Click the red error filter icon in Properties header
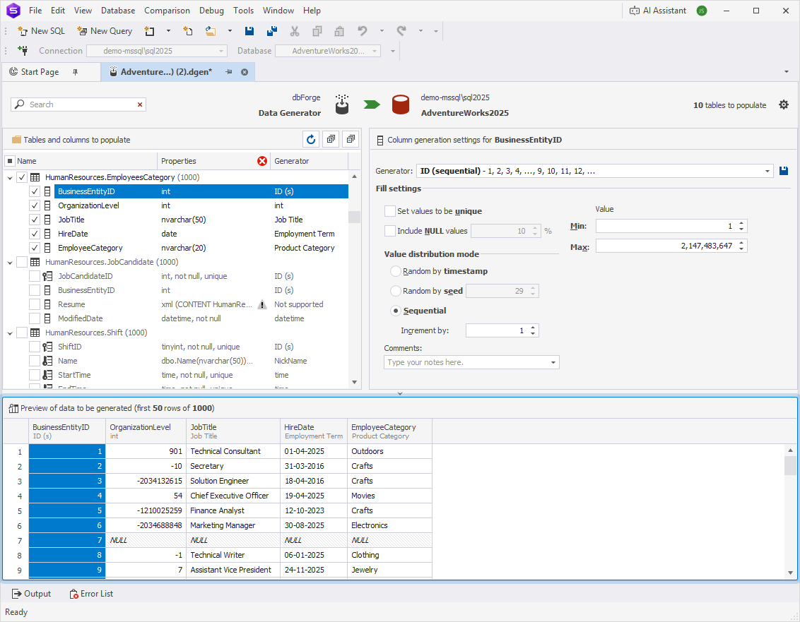 [x=262, y=161]
